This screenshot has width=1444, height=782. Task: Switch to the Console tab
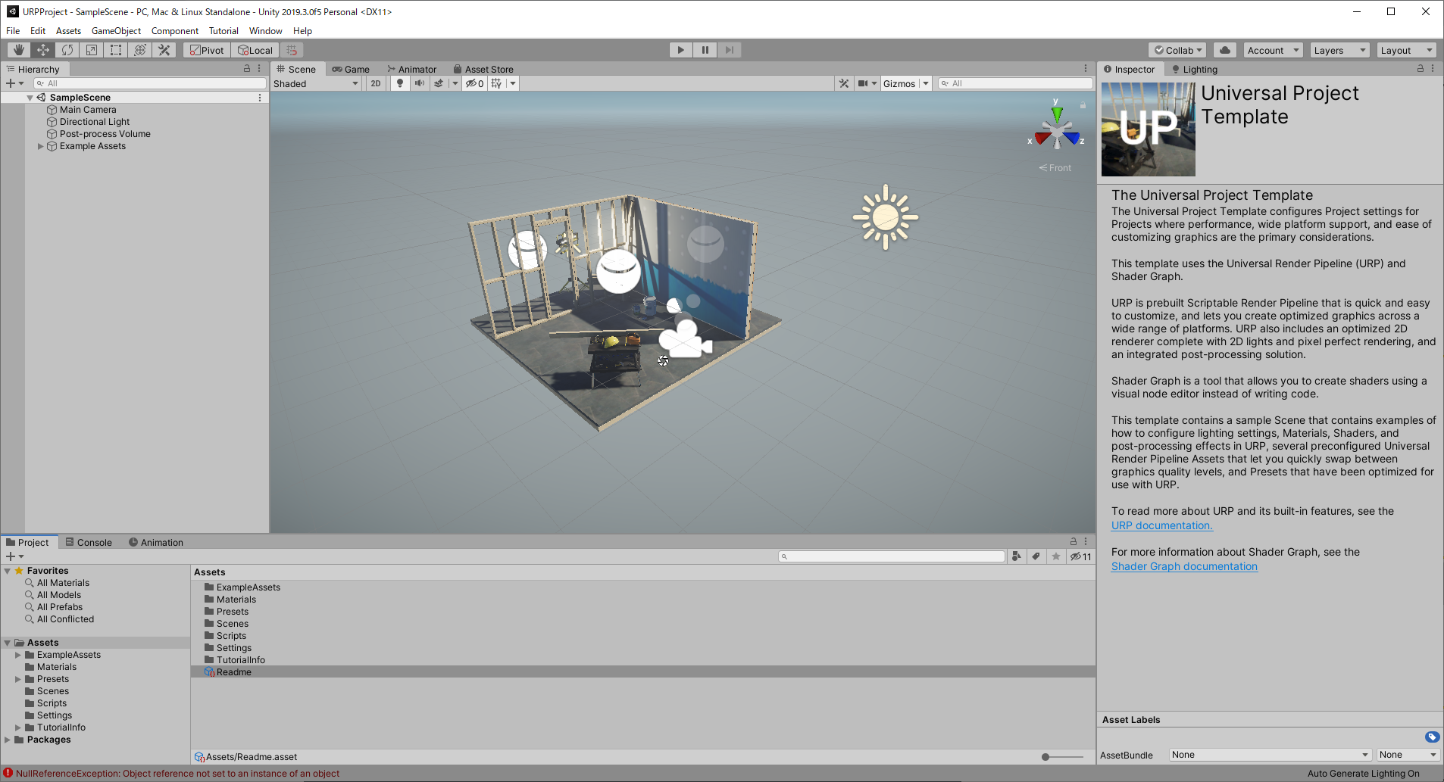click(89, 542)
